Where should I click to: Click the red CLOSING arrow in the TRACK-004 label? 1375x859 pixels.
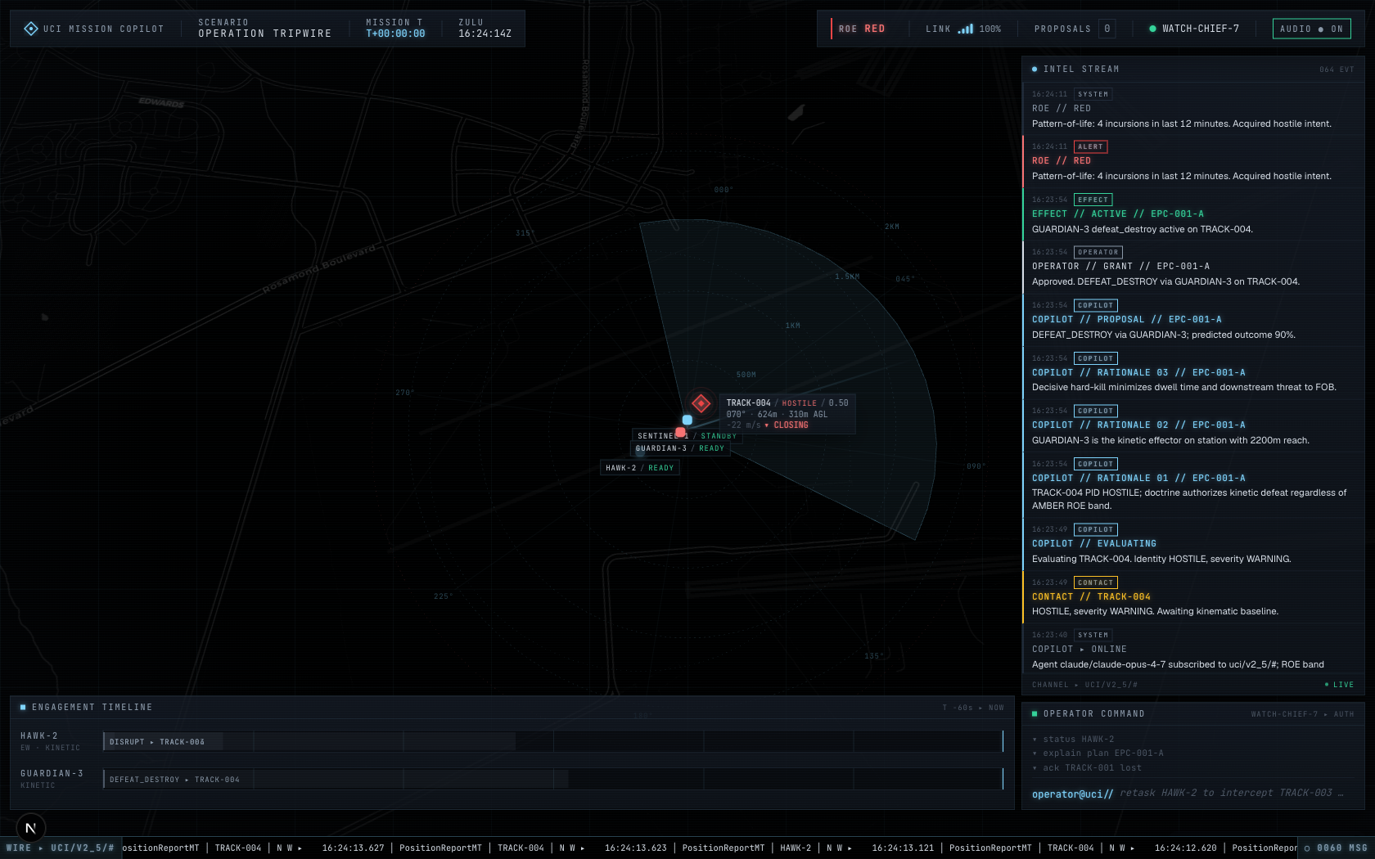click(767, 425)
